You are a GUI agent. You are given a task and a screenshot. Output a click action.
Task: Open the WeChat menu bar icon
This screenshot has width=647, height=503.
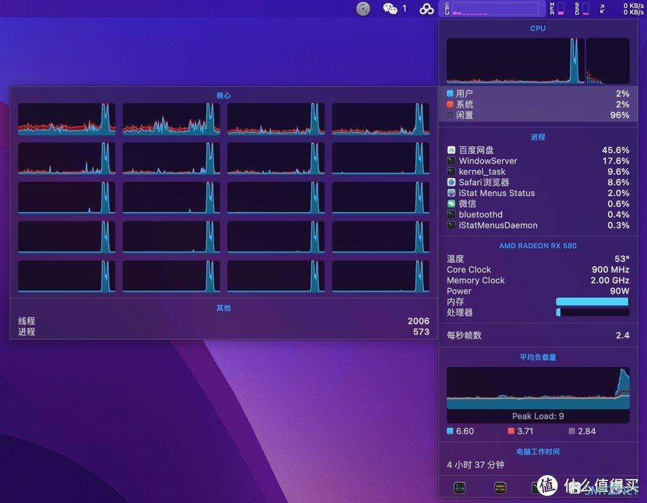390,8
